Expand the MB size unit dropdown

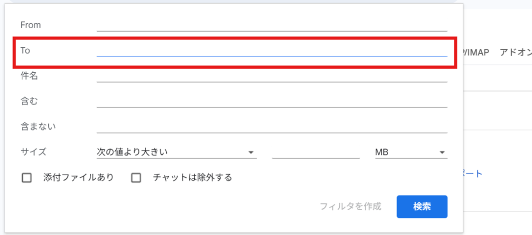(x=410, y=152)
